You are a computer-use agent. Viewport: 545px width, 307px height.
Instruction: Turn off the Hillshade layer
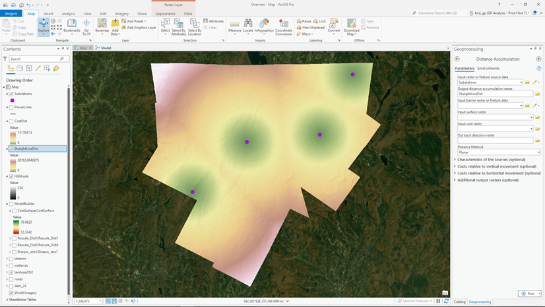tap(11, 176)
